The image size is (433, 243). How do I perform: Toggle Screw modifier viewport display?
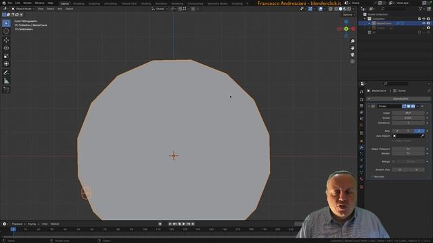tap(409, 107)
